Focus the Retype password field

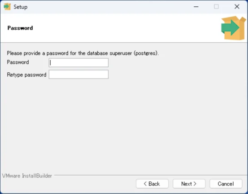tap(79, 74)
